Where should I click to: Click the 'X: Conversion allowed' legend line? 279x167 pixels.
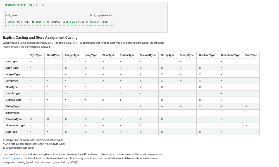tap(33, 140)
